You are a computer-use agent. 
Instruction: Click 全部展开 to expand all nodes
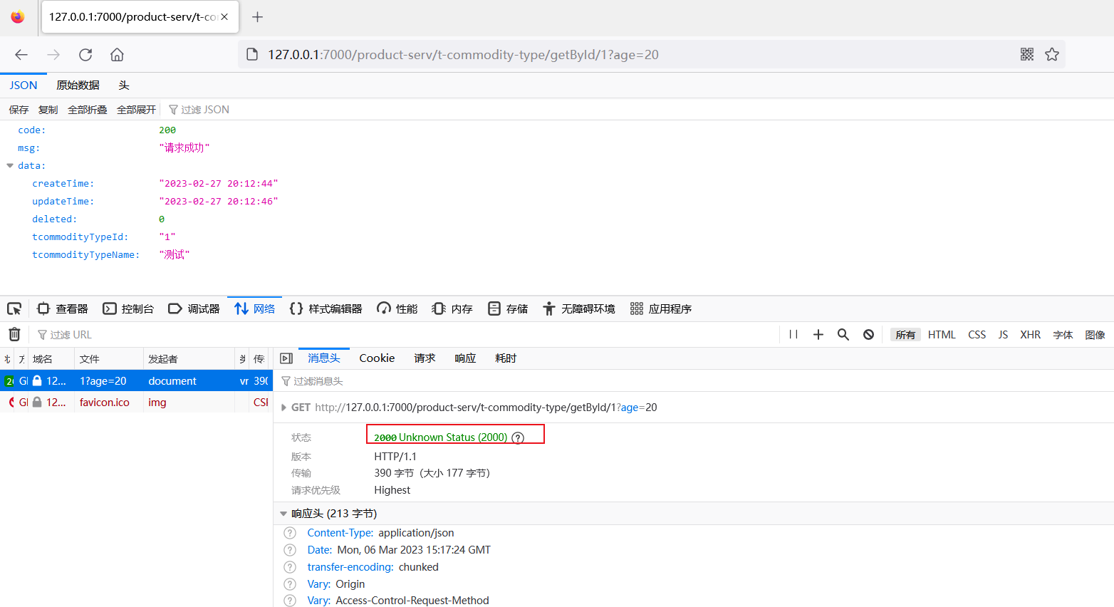[136, 110]
